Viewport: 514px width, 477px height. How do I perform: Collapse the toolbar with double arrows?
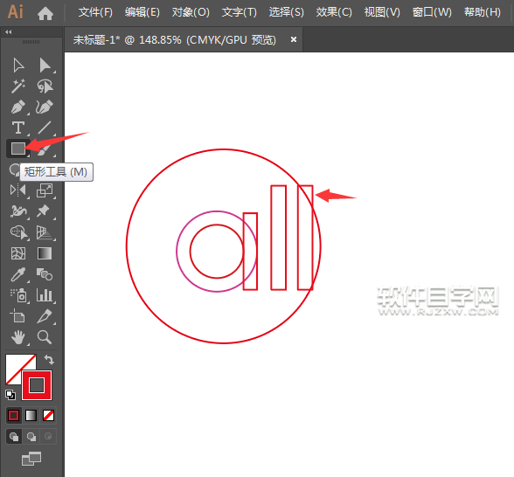[9, 31]
